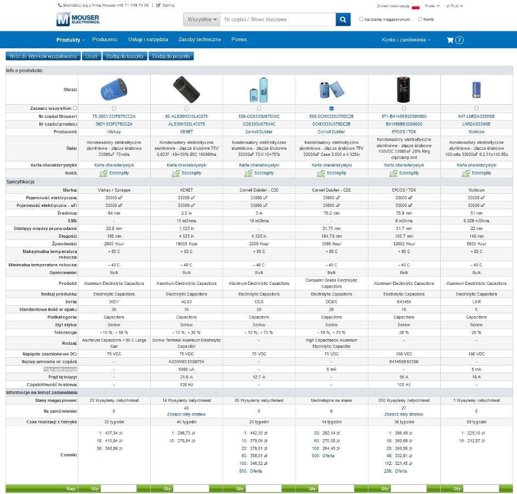The height and width of the screenshot is (494, 517).
Task: Click RoHS leaf icon for Vishay column
Action: (x=104, y=173)
